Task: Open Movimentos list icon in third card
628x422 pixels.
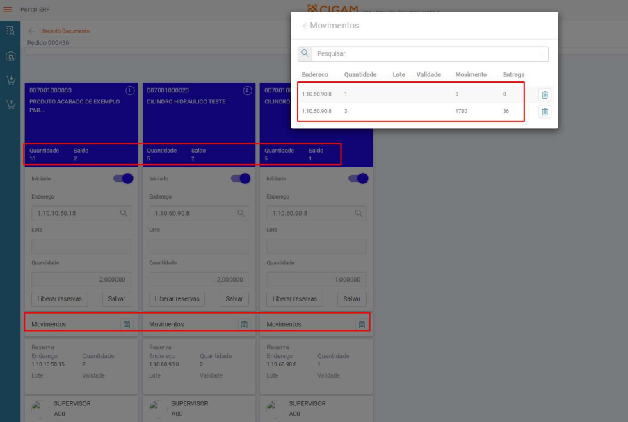Action: 362,325
